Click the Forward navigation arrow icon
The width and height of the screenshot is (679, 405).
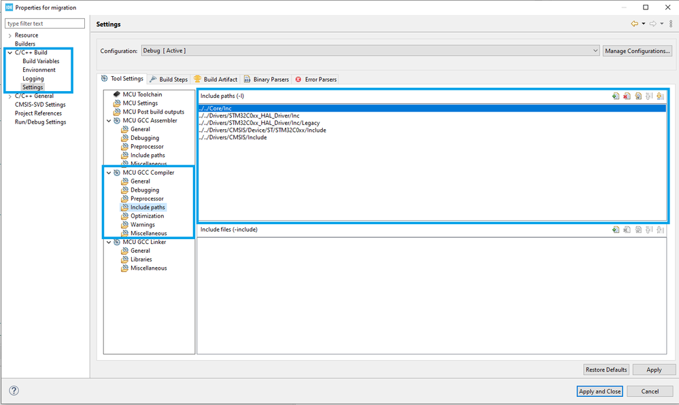pyautogui.click(x=652, y=24)
